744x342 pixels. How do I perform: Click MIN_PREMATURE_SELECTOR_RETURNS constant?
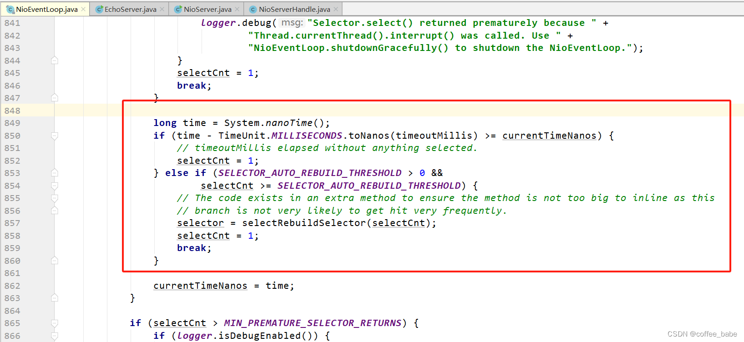313,323
